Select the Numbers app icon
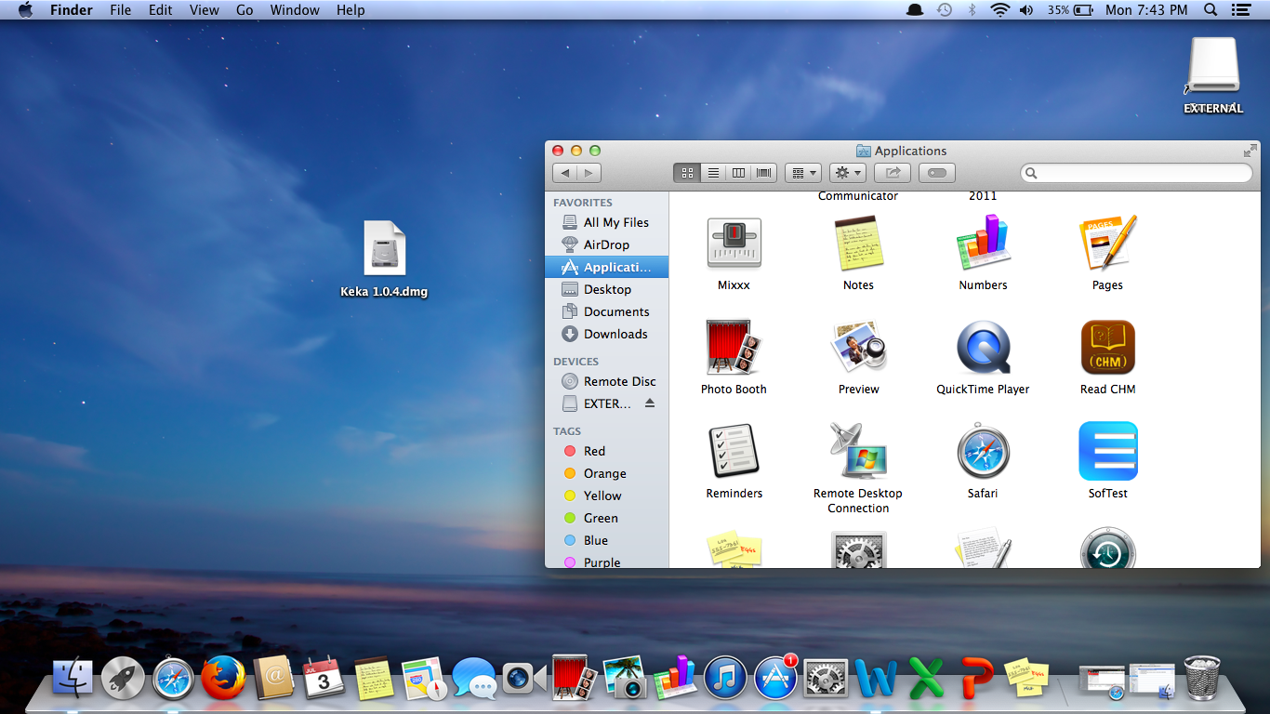This screenshot has height=714, width=1270. pos(983,245)
